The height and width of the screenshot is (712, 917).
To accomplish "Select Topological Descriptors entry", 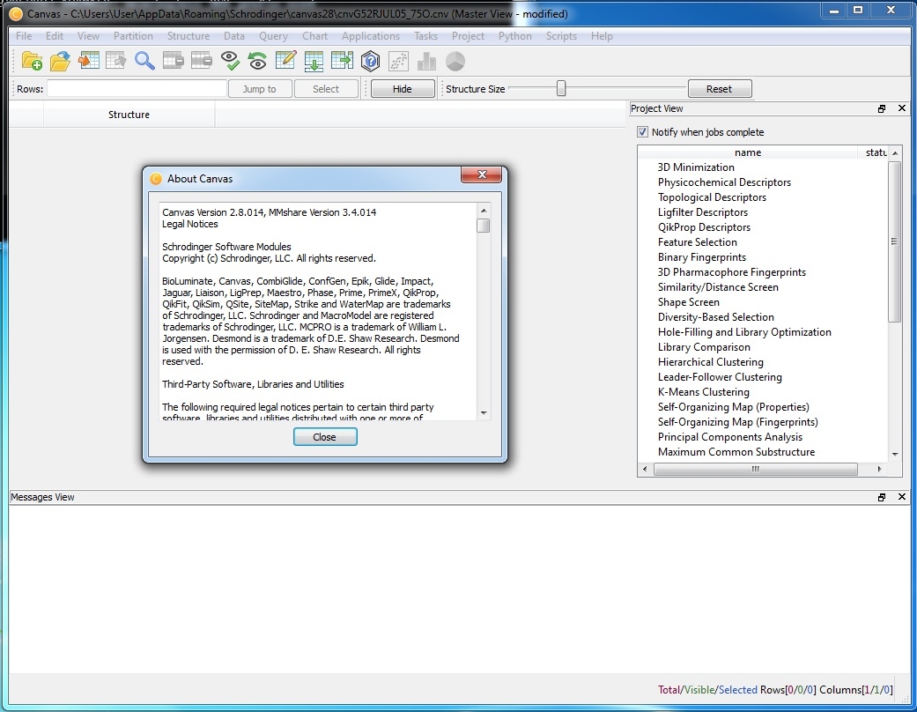I will click(x=712, y=197).
